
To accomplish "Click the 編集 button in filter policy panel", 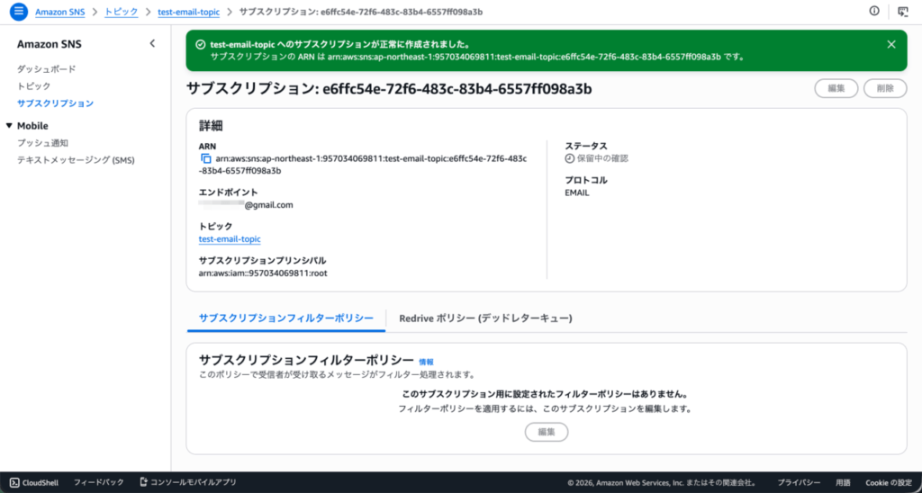I will 547,432.
